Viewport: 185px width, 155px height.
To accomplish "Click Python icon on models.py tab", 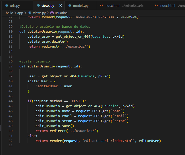I will click(70, 5).
